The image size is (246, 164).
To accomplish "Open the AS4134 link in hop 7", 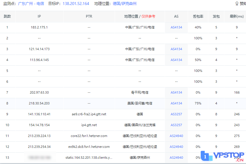I will [176, 92].
